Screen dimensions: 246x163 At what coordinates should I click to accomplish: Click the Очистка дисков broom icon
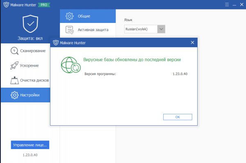pyautogui.click(x=15, y=80)
